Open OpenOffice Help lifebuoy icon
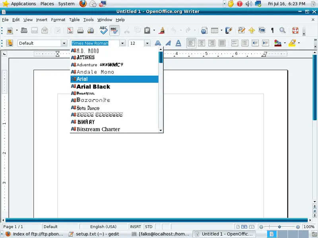This screenshot has width=318, height=238. [x=295, y=31]
